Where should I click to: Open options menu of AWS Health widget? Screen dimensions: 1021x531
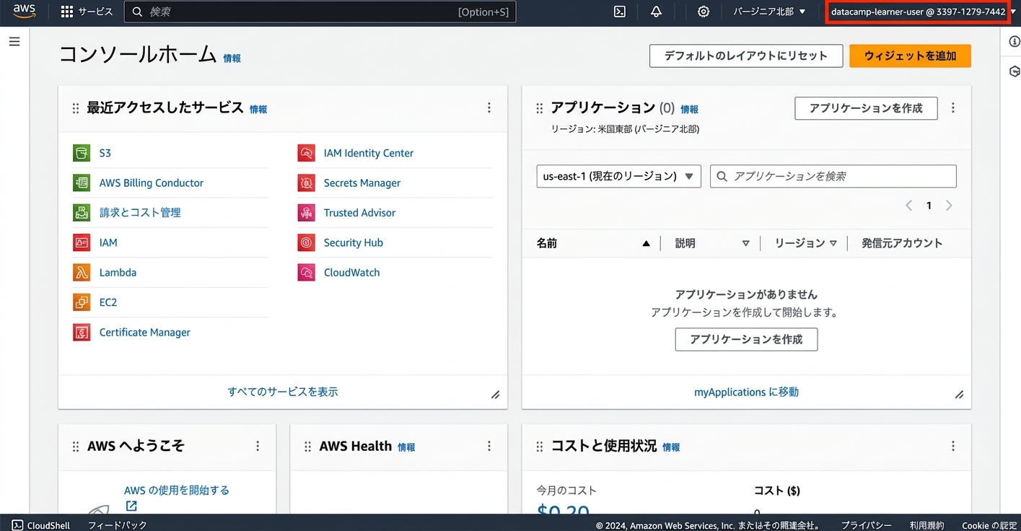[x=489, y=446]
